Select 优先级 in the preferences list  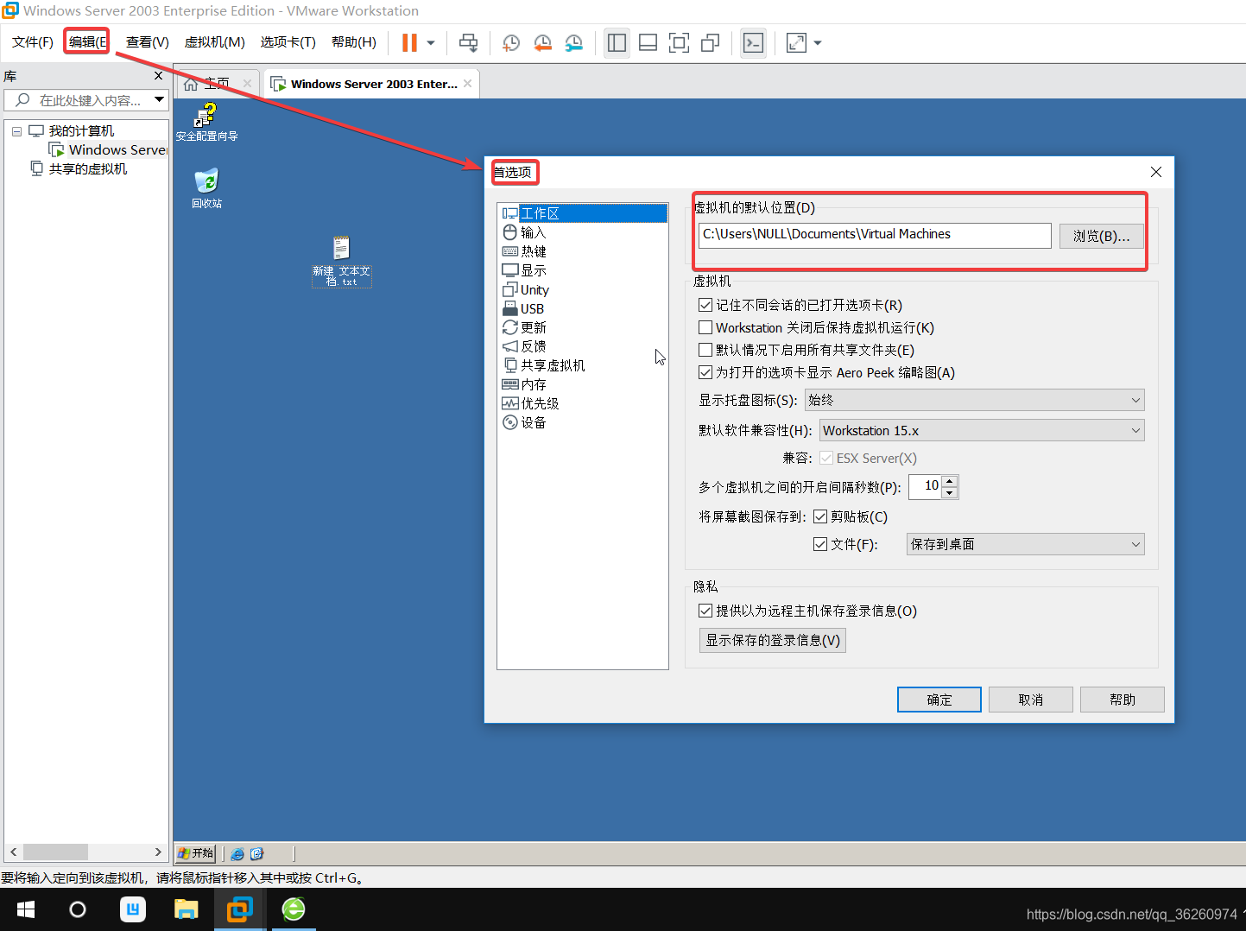click(x=583, y=403)
